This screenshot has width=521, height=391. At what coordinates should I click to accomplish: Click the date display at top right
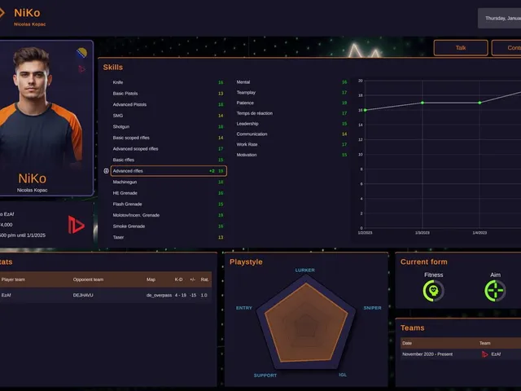click(x=499, y=18)
